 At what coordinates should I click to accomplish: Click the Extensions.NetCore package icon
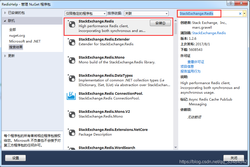71,132
